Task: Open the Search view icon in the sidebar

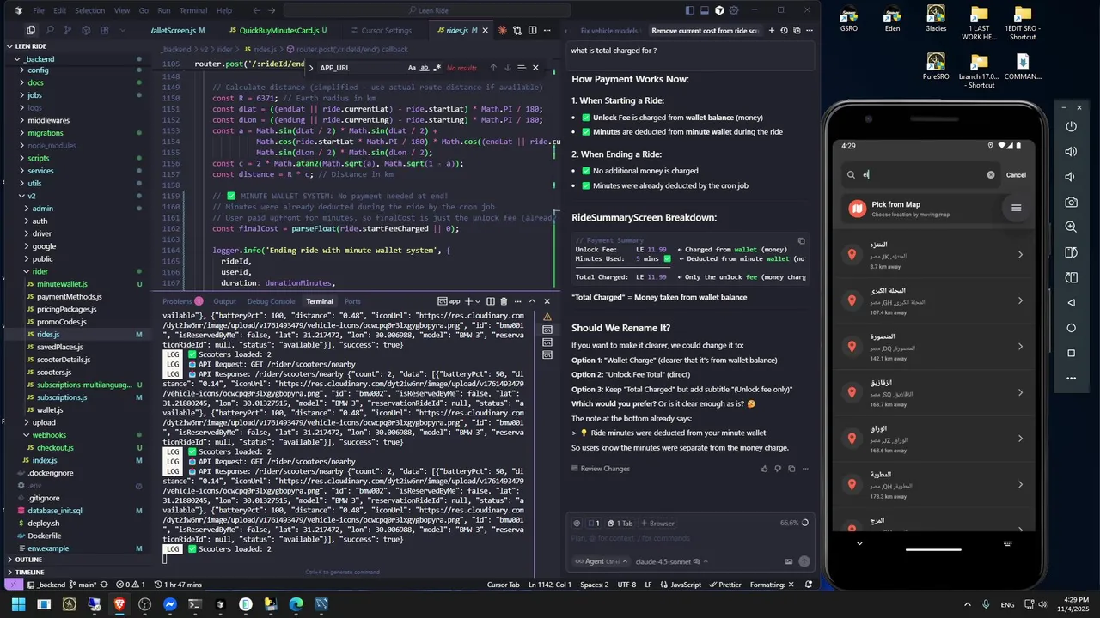Action: pyautogui.click(x=50, y=30)
